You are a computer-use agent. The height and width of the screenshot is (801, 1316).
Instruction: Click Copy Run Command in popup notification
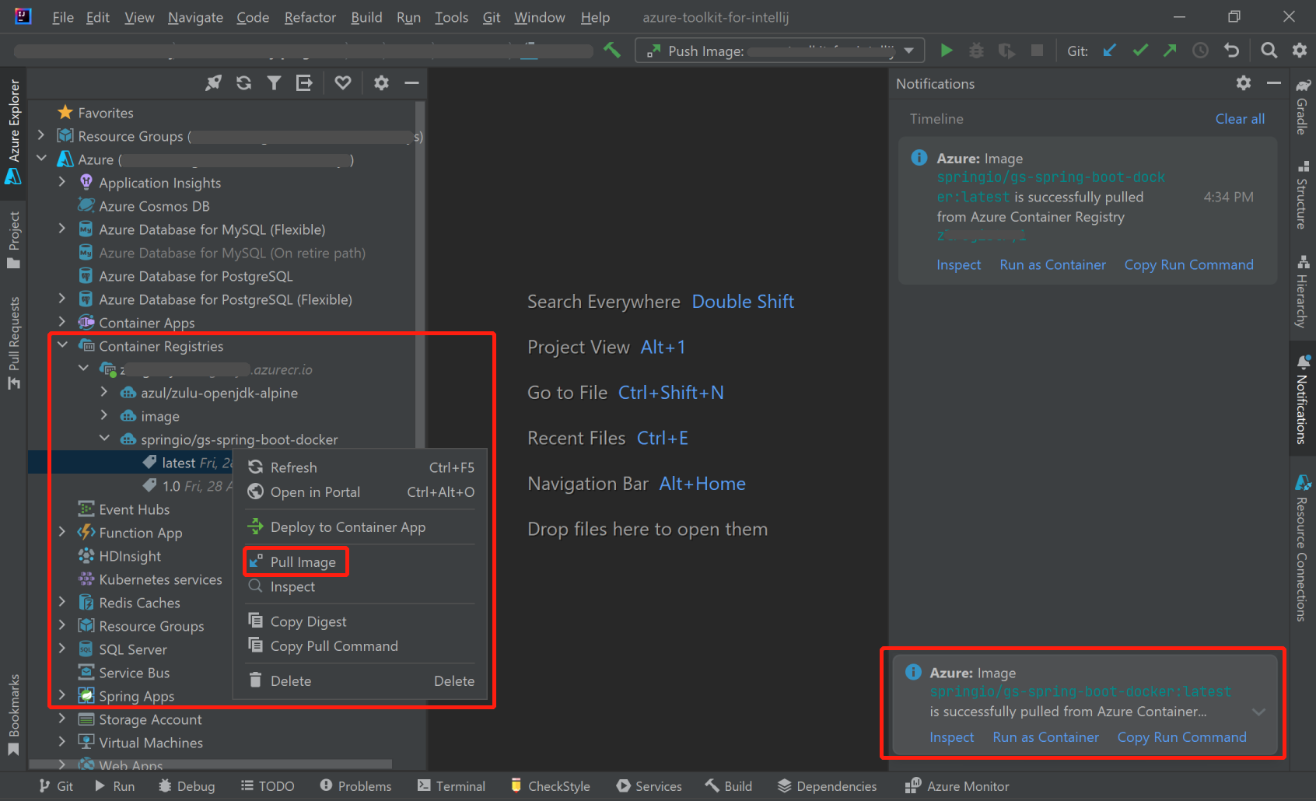[1181, 737]
